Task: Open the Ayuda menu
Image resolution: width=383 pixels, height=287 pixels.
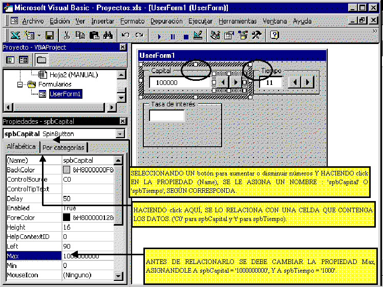Action: tap(302, 21)
